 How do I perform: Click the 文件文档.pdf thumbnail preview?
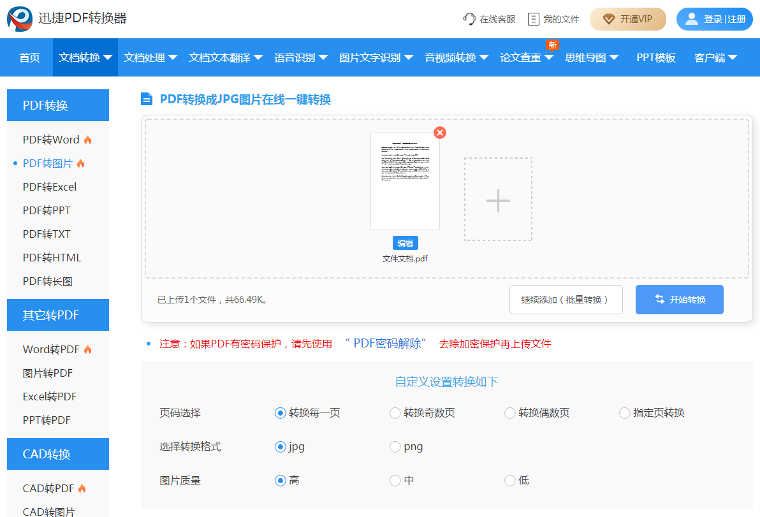pyautogui.click(x=405, y=182)
